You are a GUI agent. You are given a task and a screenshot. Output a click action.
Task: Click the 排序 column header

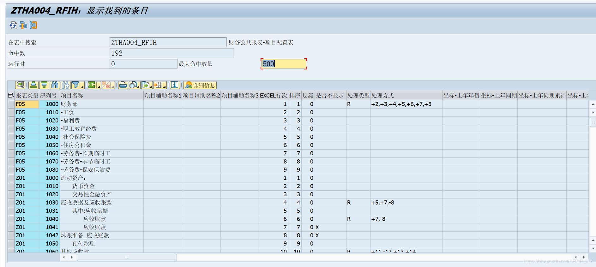click(295, 95)
